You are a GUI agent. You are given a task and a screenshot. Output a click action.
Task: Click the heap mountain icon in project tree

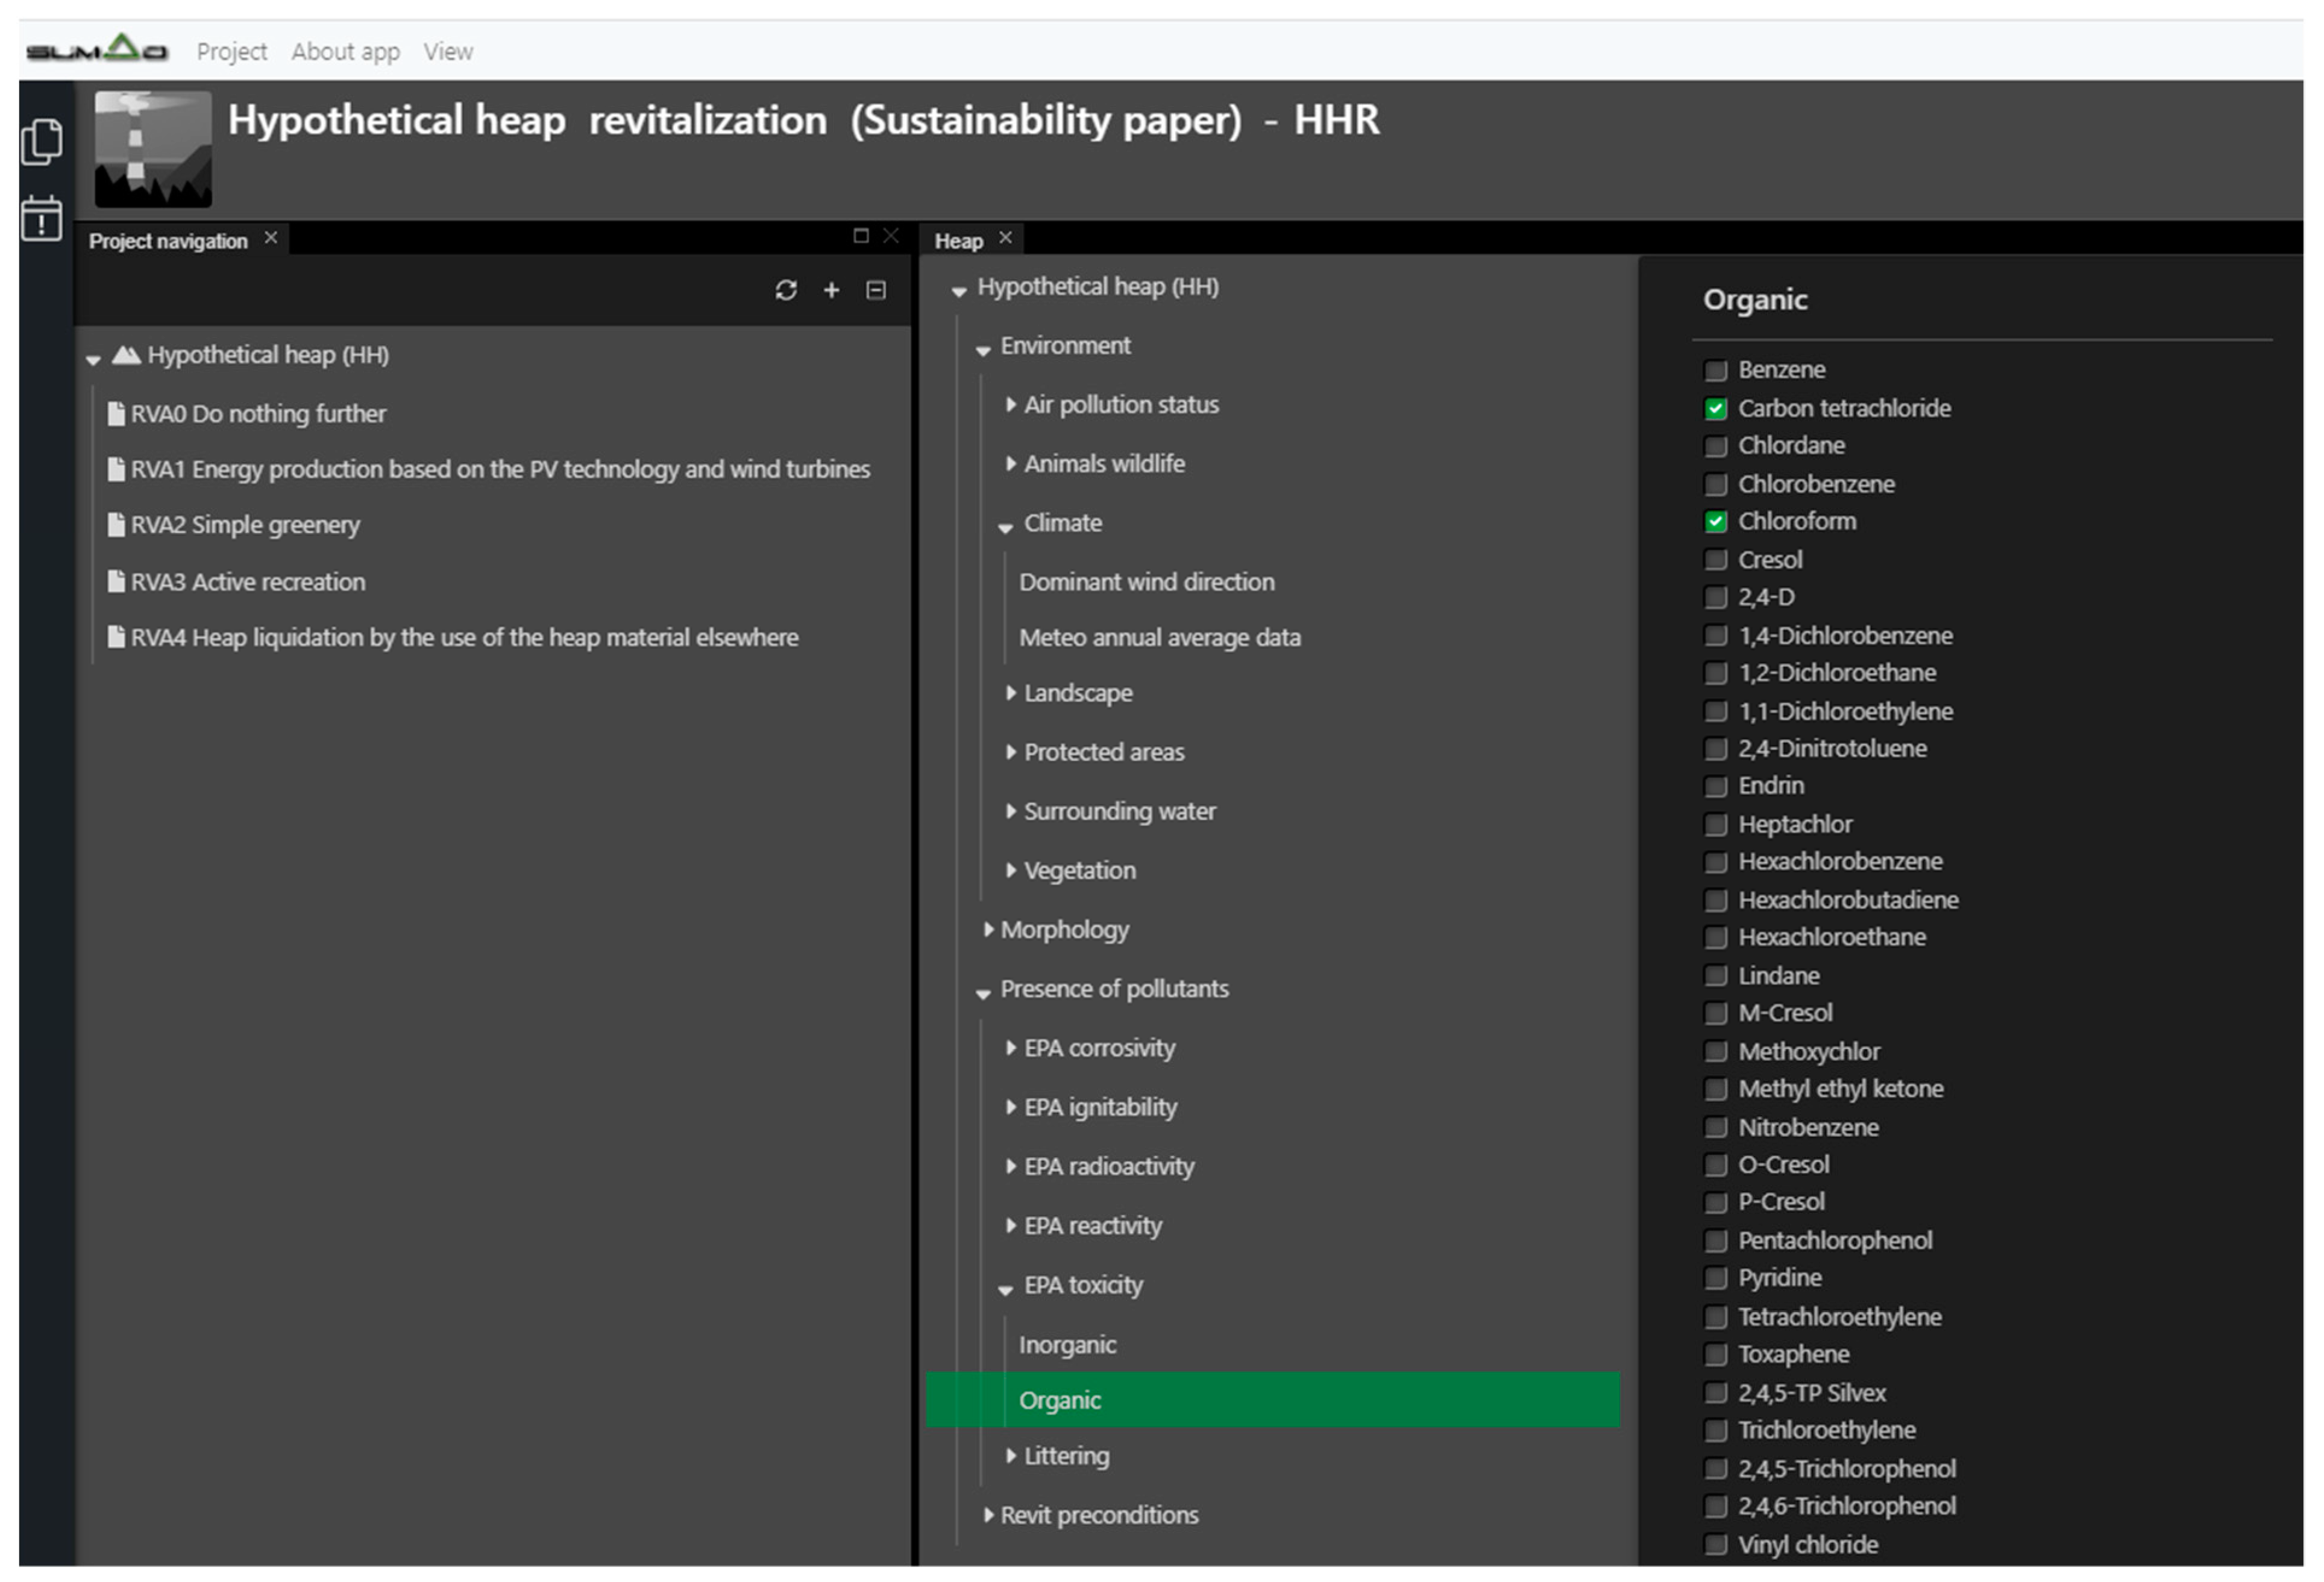tap(126, 355)
